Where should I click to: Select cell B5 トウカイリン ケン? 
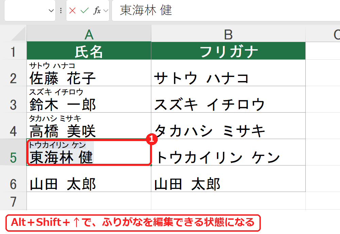228,152
